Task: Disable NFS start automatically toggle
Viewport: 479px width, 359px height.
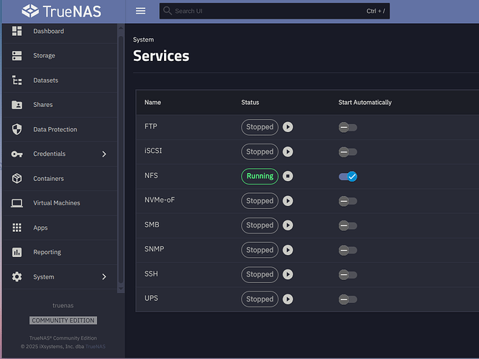Action: pyautogui.click(x=348, y=176)
